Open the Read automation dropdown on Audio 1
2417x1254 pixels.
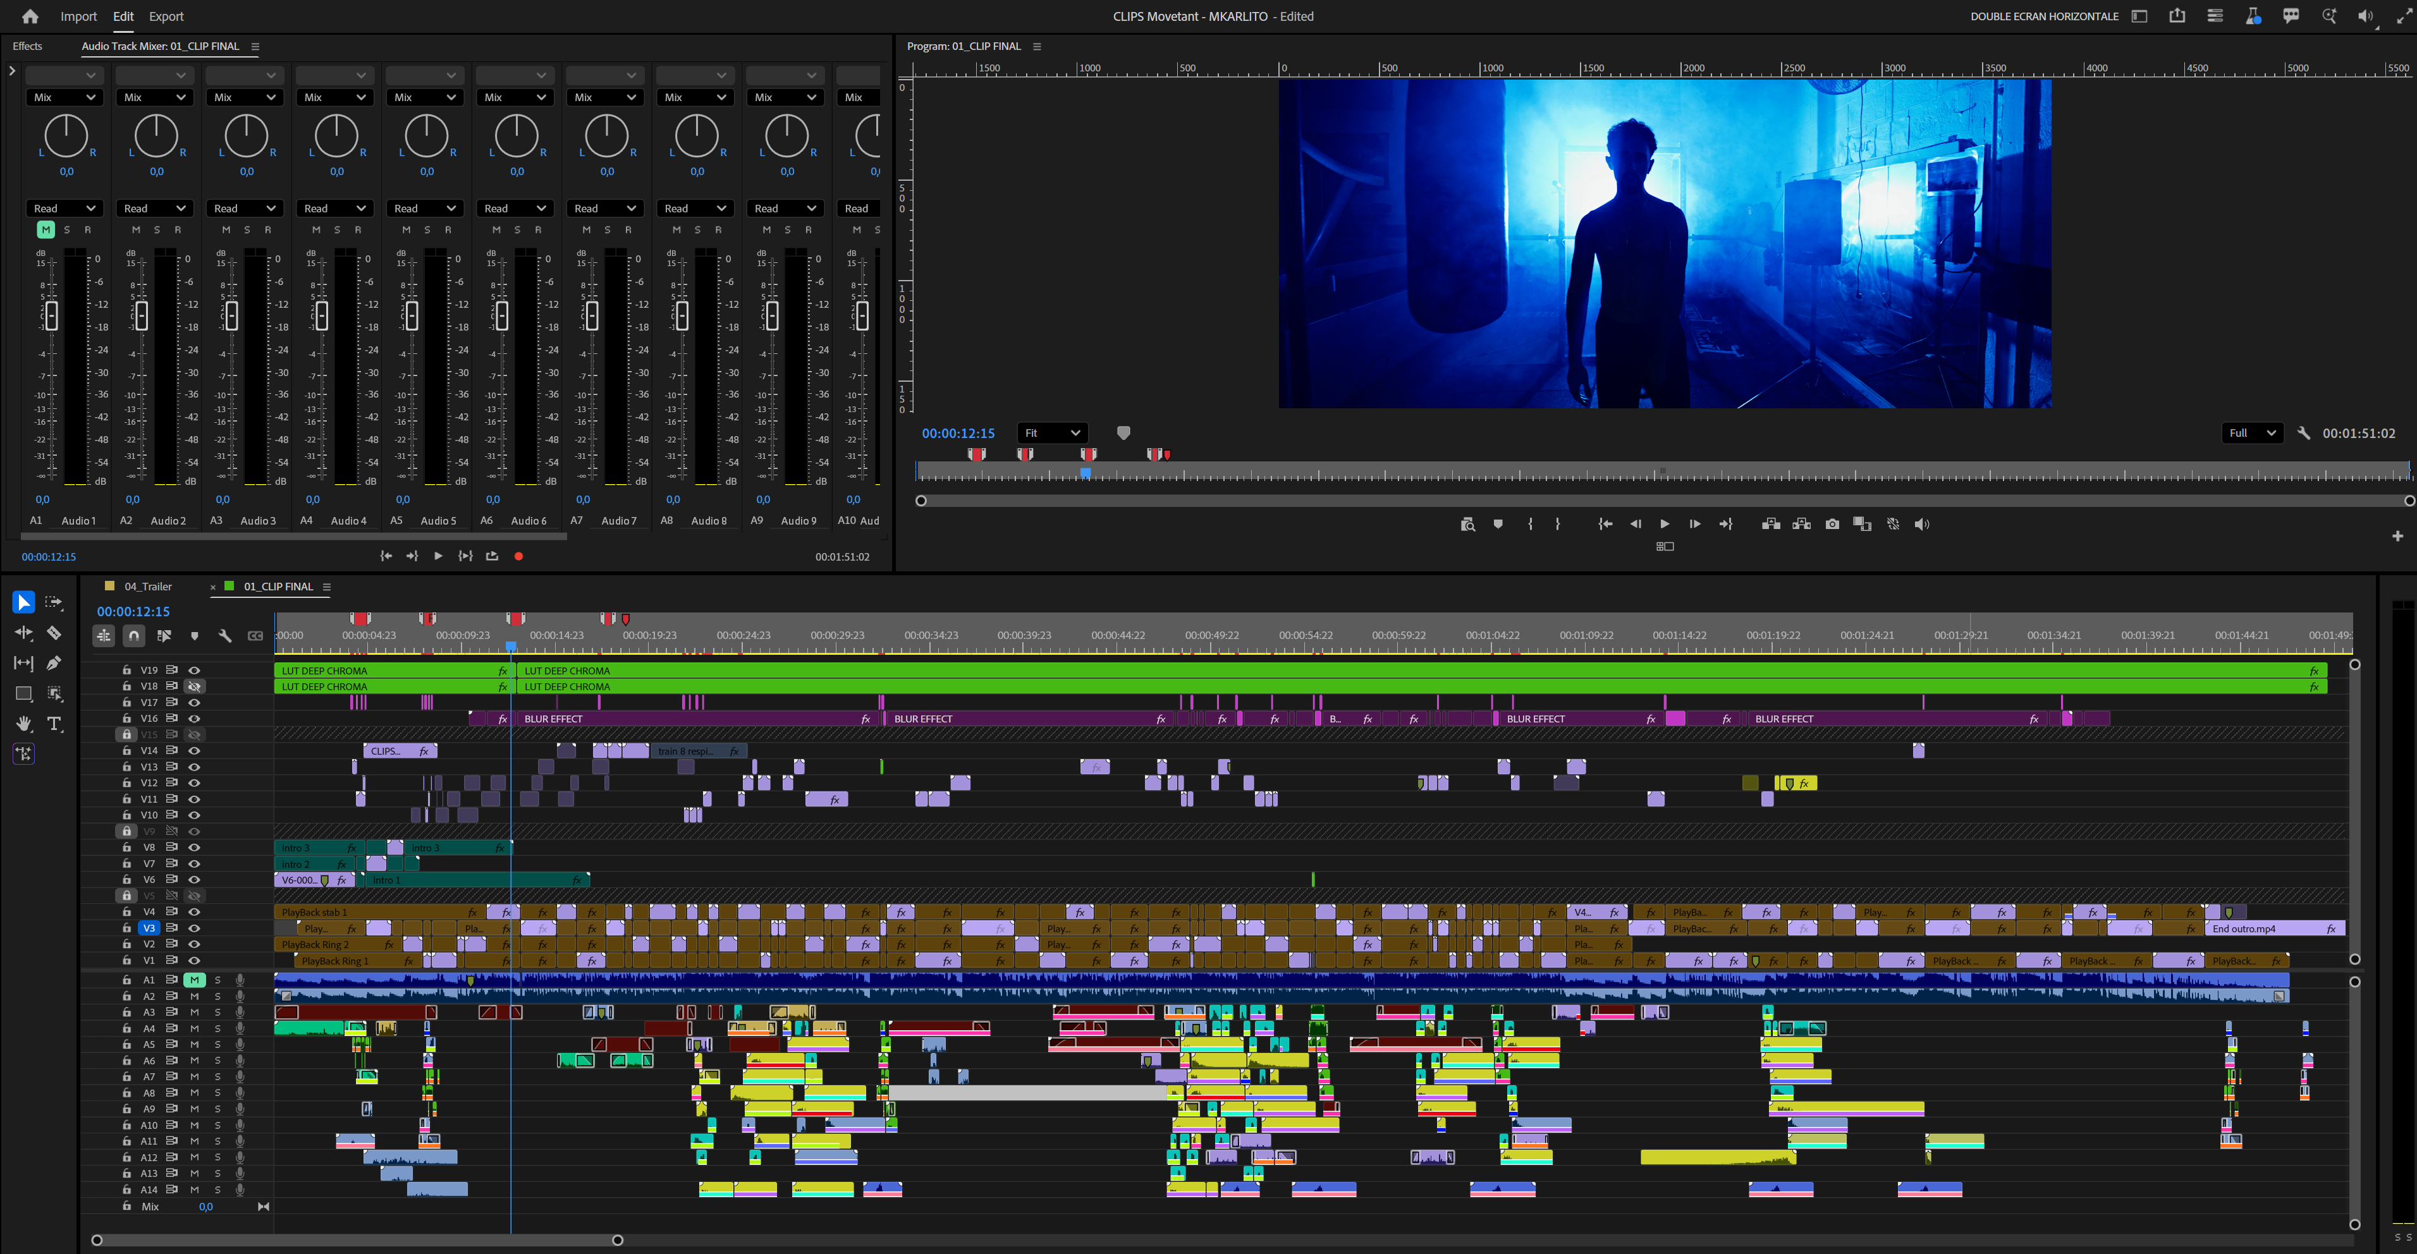tap(64, 207)
